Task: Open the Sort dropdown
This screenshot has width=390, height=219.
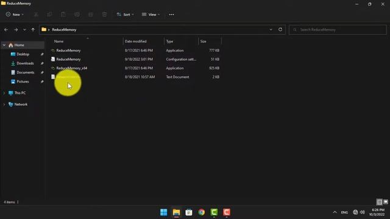Action: tap(125, 15)
